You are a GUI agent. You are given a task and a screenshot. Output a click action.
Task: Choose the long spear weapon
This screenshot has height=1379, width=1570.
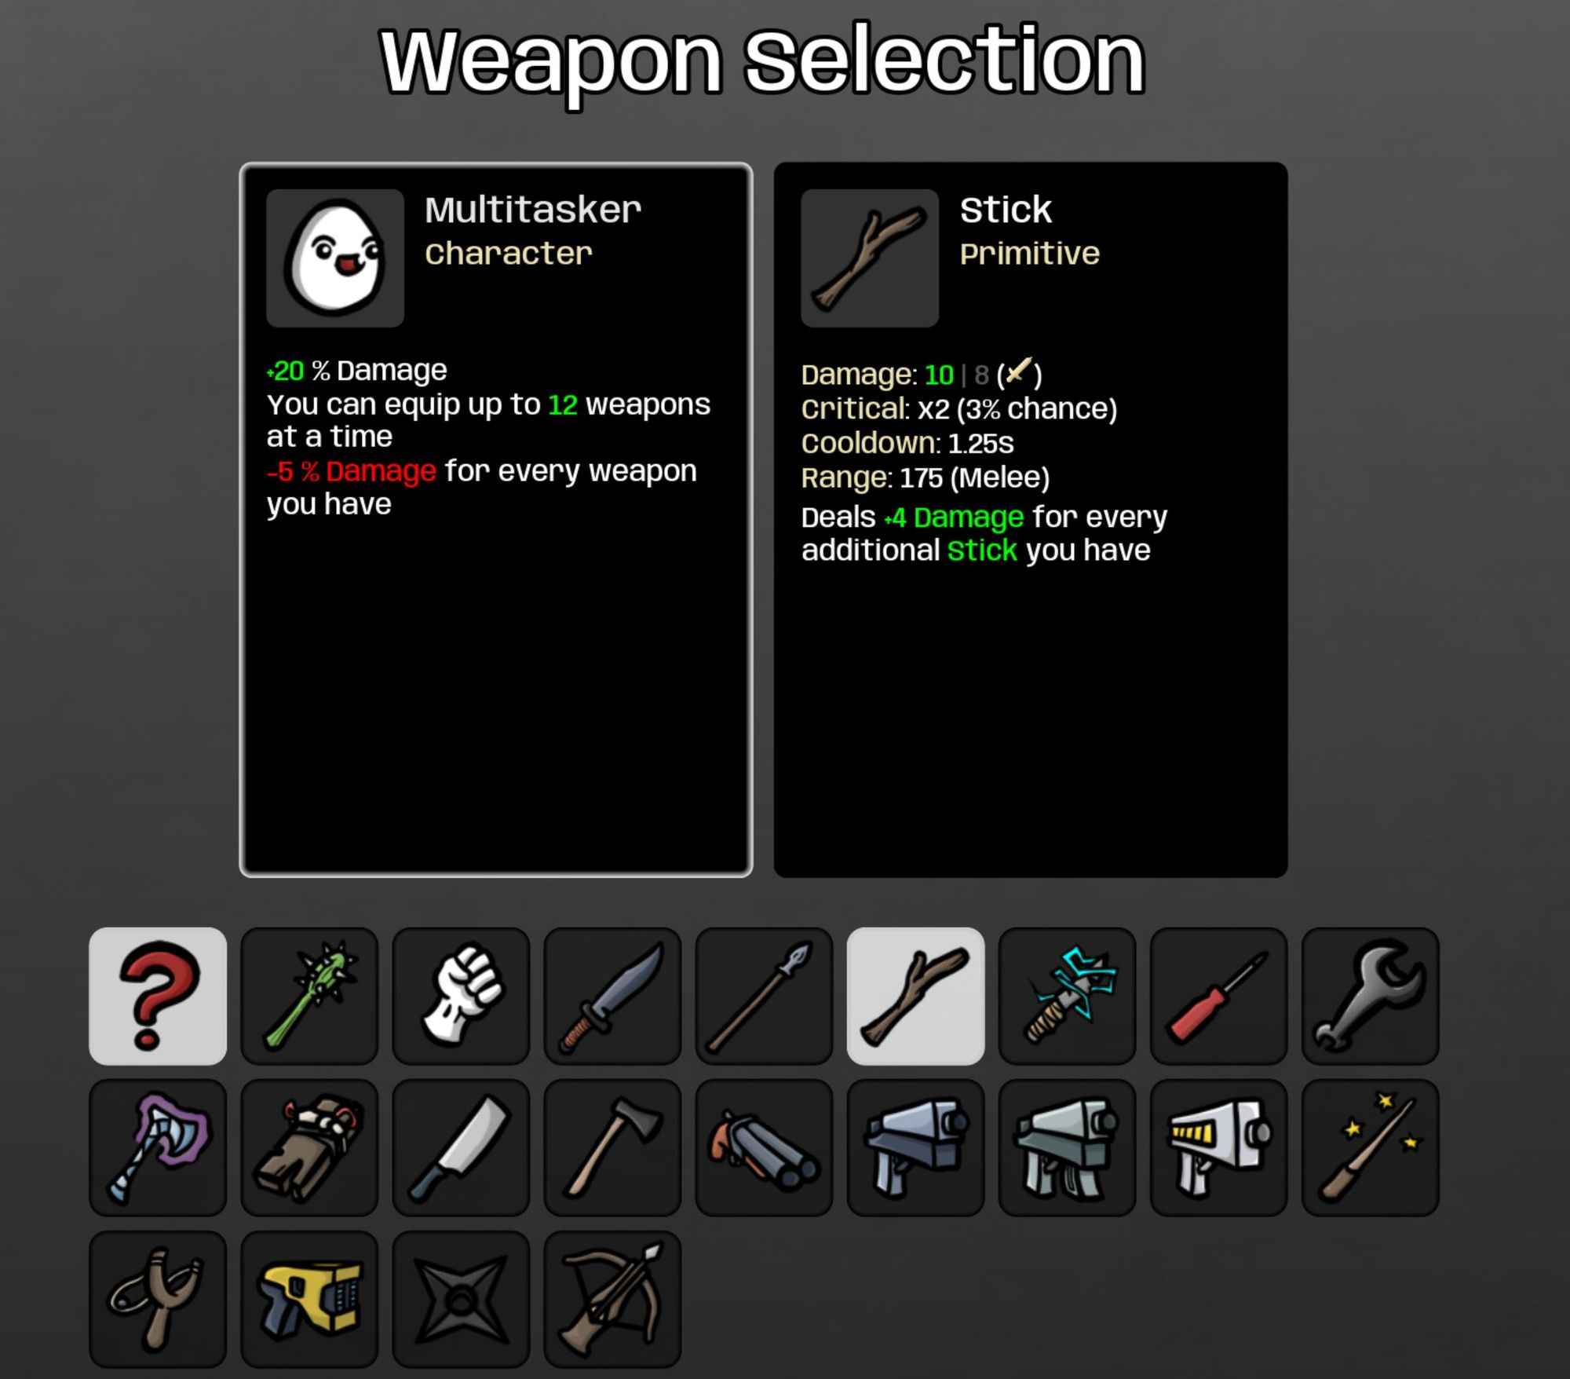tap(764, 996)
